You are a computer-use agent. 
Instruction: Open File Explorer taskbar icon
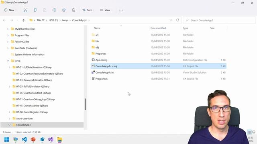coord(60,140)
